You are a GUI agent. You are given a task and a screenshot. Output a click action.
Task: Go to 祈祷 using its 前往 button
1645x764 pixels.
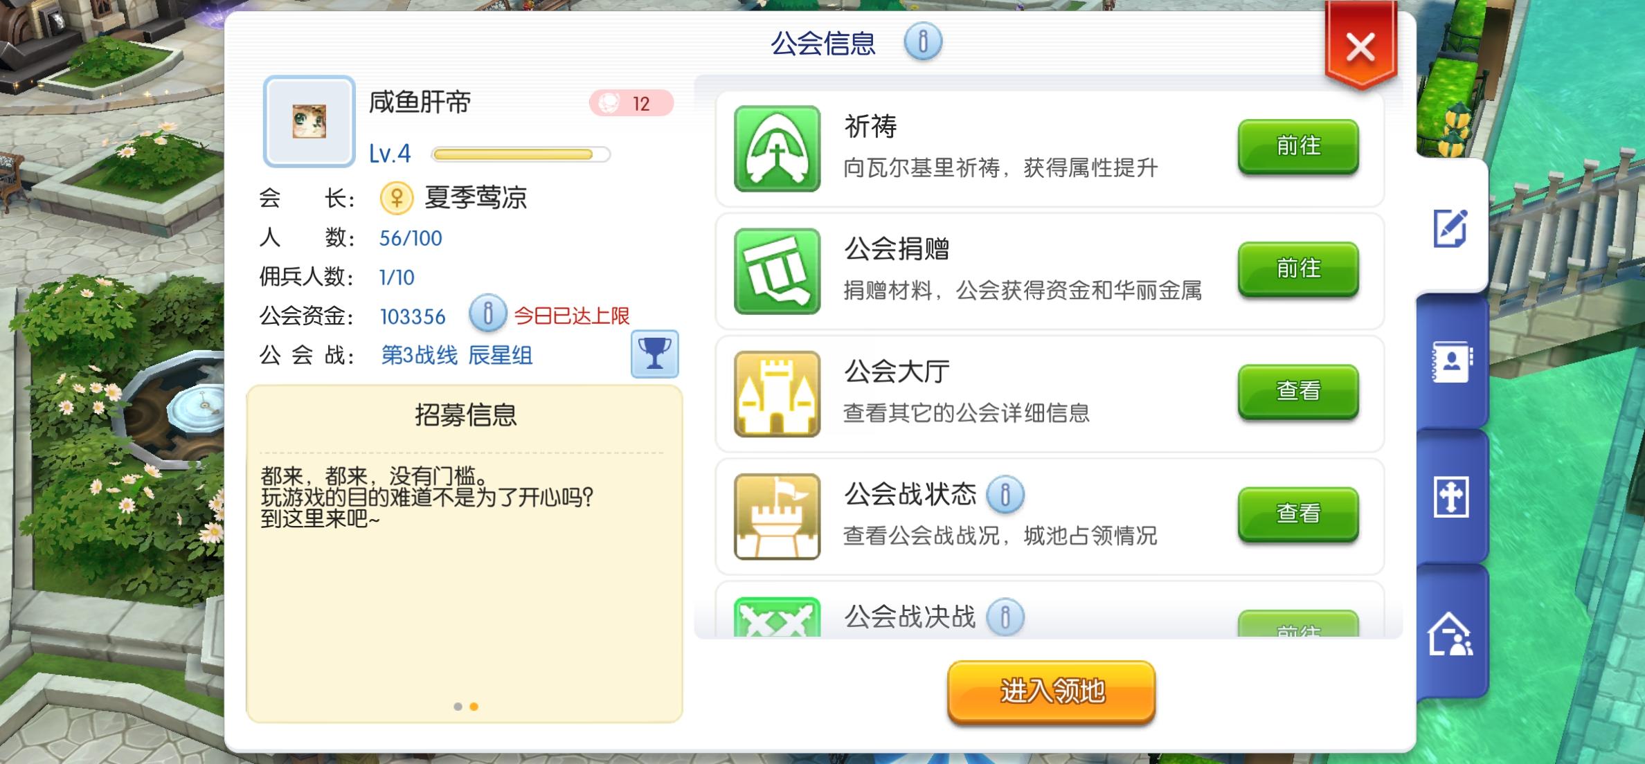1298,146
